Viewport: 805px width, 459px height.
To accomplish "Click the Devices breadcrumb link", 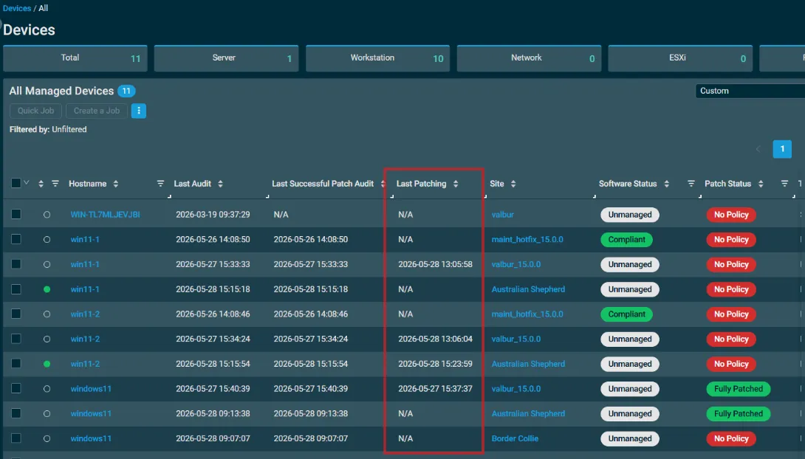I will pos(17,8).
